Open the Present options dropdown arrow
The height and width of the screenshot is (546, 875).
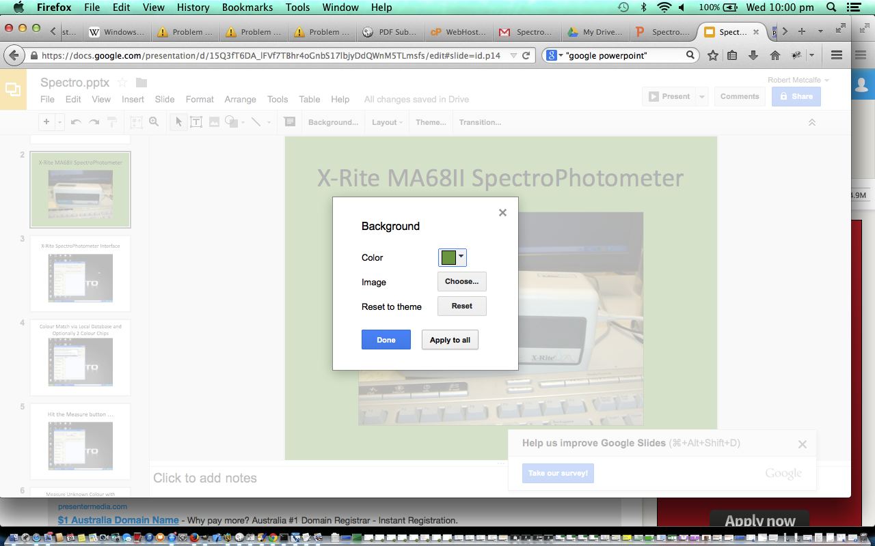701,97
